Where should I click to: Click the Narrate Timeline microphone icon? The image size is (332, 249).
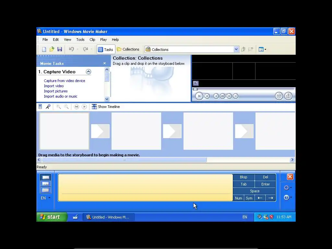coord(48,107)
